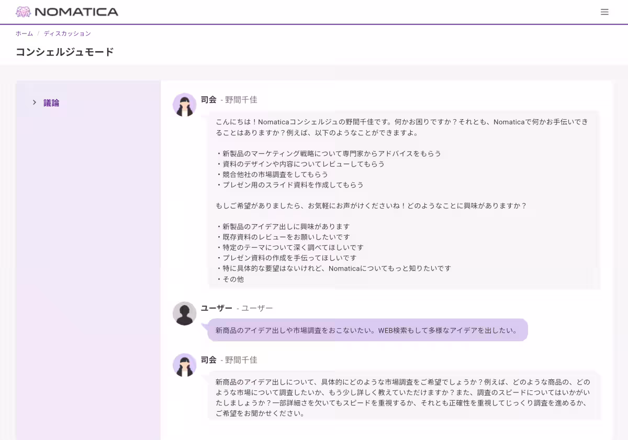Choose the その他 option in the greeting list
Viewport: 628px width, 440px height.
[231, 279]
